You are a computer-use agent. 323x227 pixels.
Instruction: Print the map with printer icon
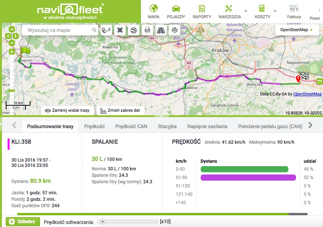tap(174, 30)
